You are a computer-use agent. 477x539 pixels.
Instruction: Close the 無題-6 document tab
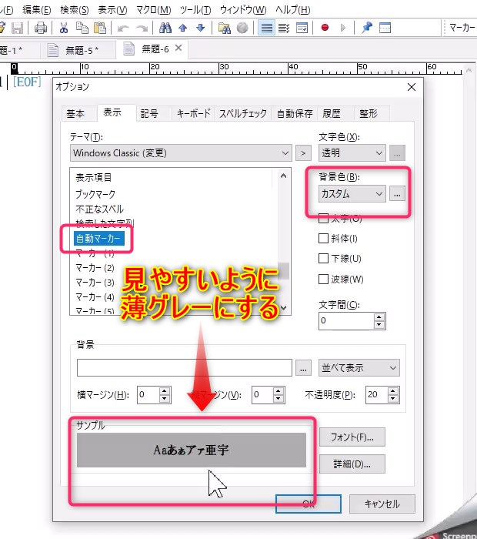(x=178, y=48)
